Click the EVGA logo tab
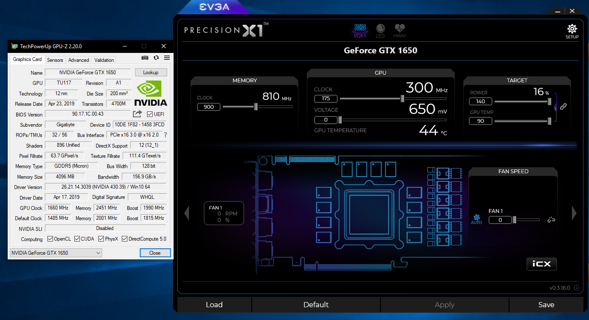Screen dimensions: 589x320 click(x=214, y=7)
